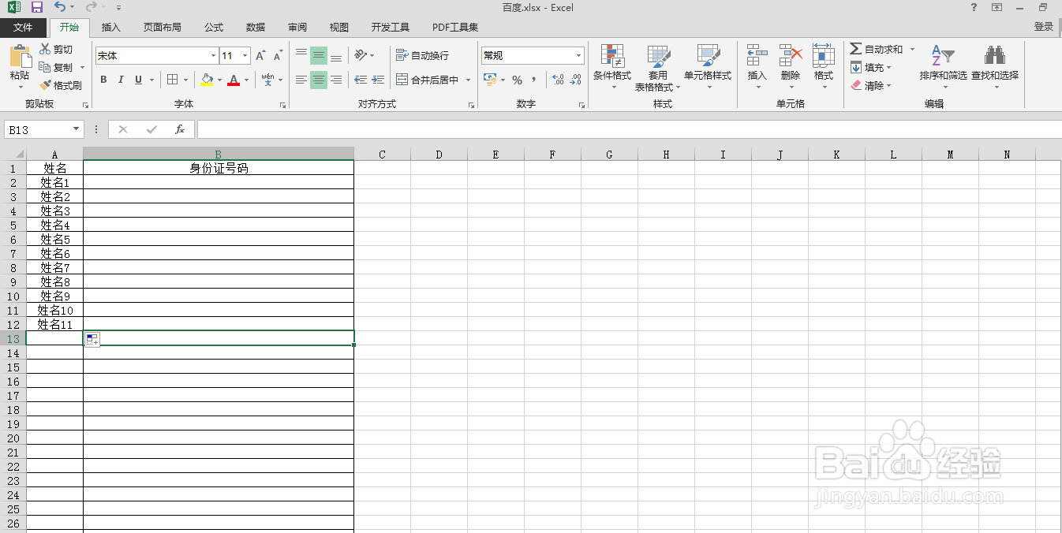
Task: Select the Format Painter (格式刷)
Action: coord(61,85)
